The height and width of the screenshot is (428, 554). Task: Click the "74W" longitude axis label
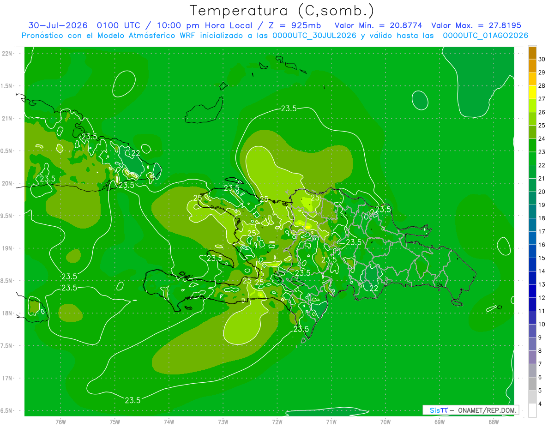(x=169, y=422)
